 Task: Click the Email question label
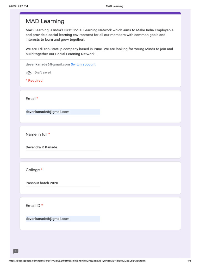click(x=30, y=99)
